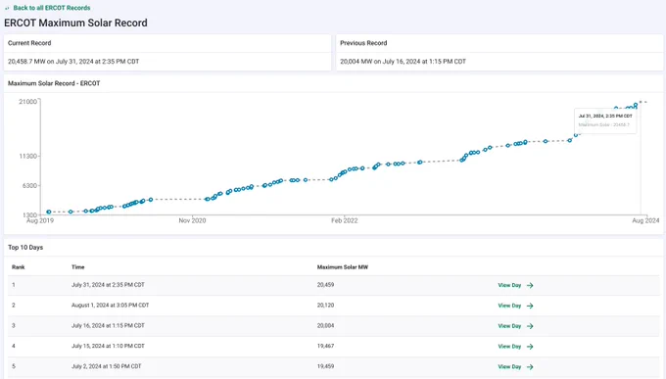Click the 21000 y-axis label
This screenshot has width=666, height=379.
tap(28, 102)
